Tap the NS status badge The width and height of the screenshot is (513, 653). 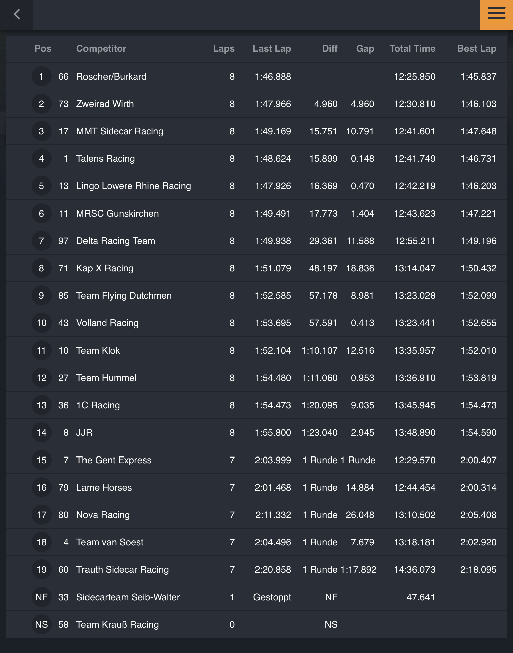[41, 625]
